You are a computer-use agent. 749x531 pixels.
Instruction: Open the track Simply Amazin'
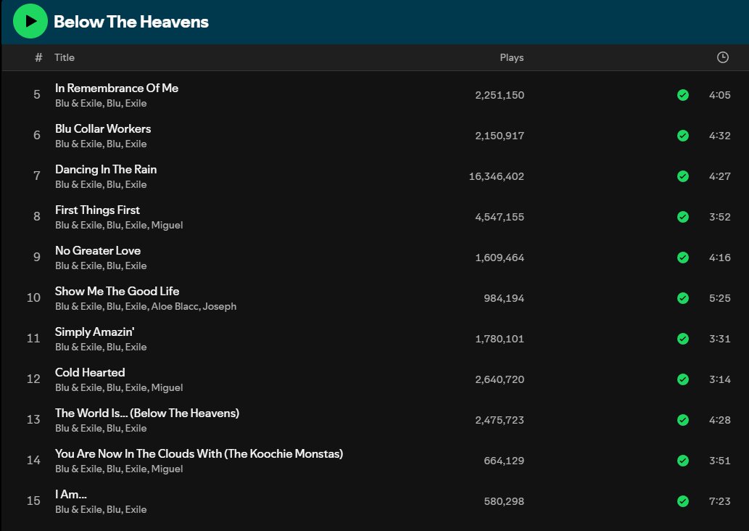(x=94, y=332)
